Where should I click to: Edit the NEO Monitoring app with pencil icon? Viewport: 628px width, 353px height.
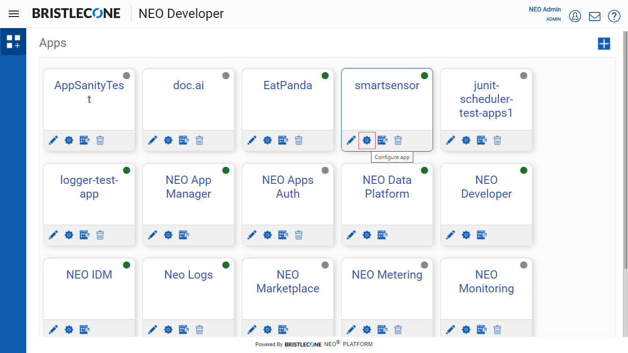tap(451, 330)
